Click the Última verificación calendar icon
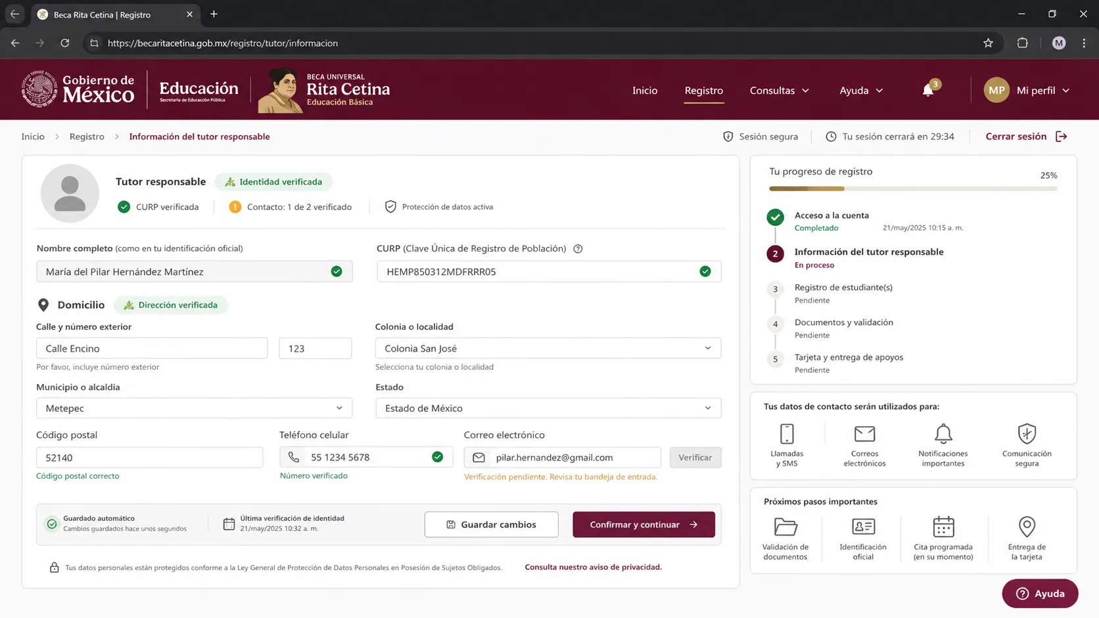The height and width of the screenshot is (618, 1099). 229,523
